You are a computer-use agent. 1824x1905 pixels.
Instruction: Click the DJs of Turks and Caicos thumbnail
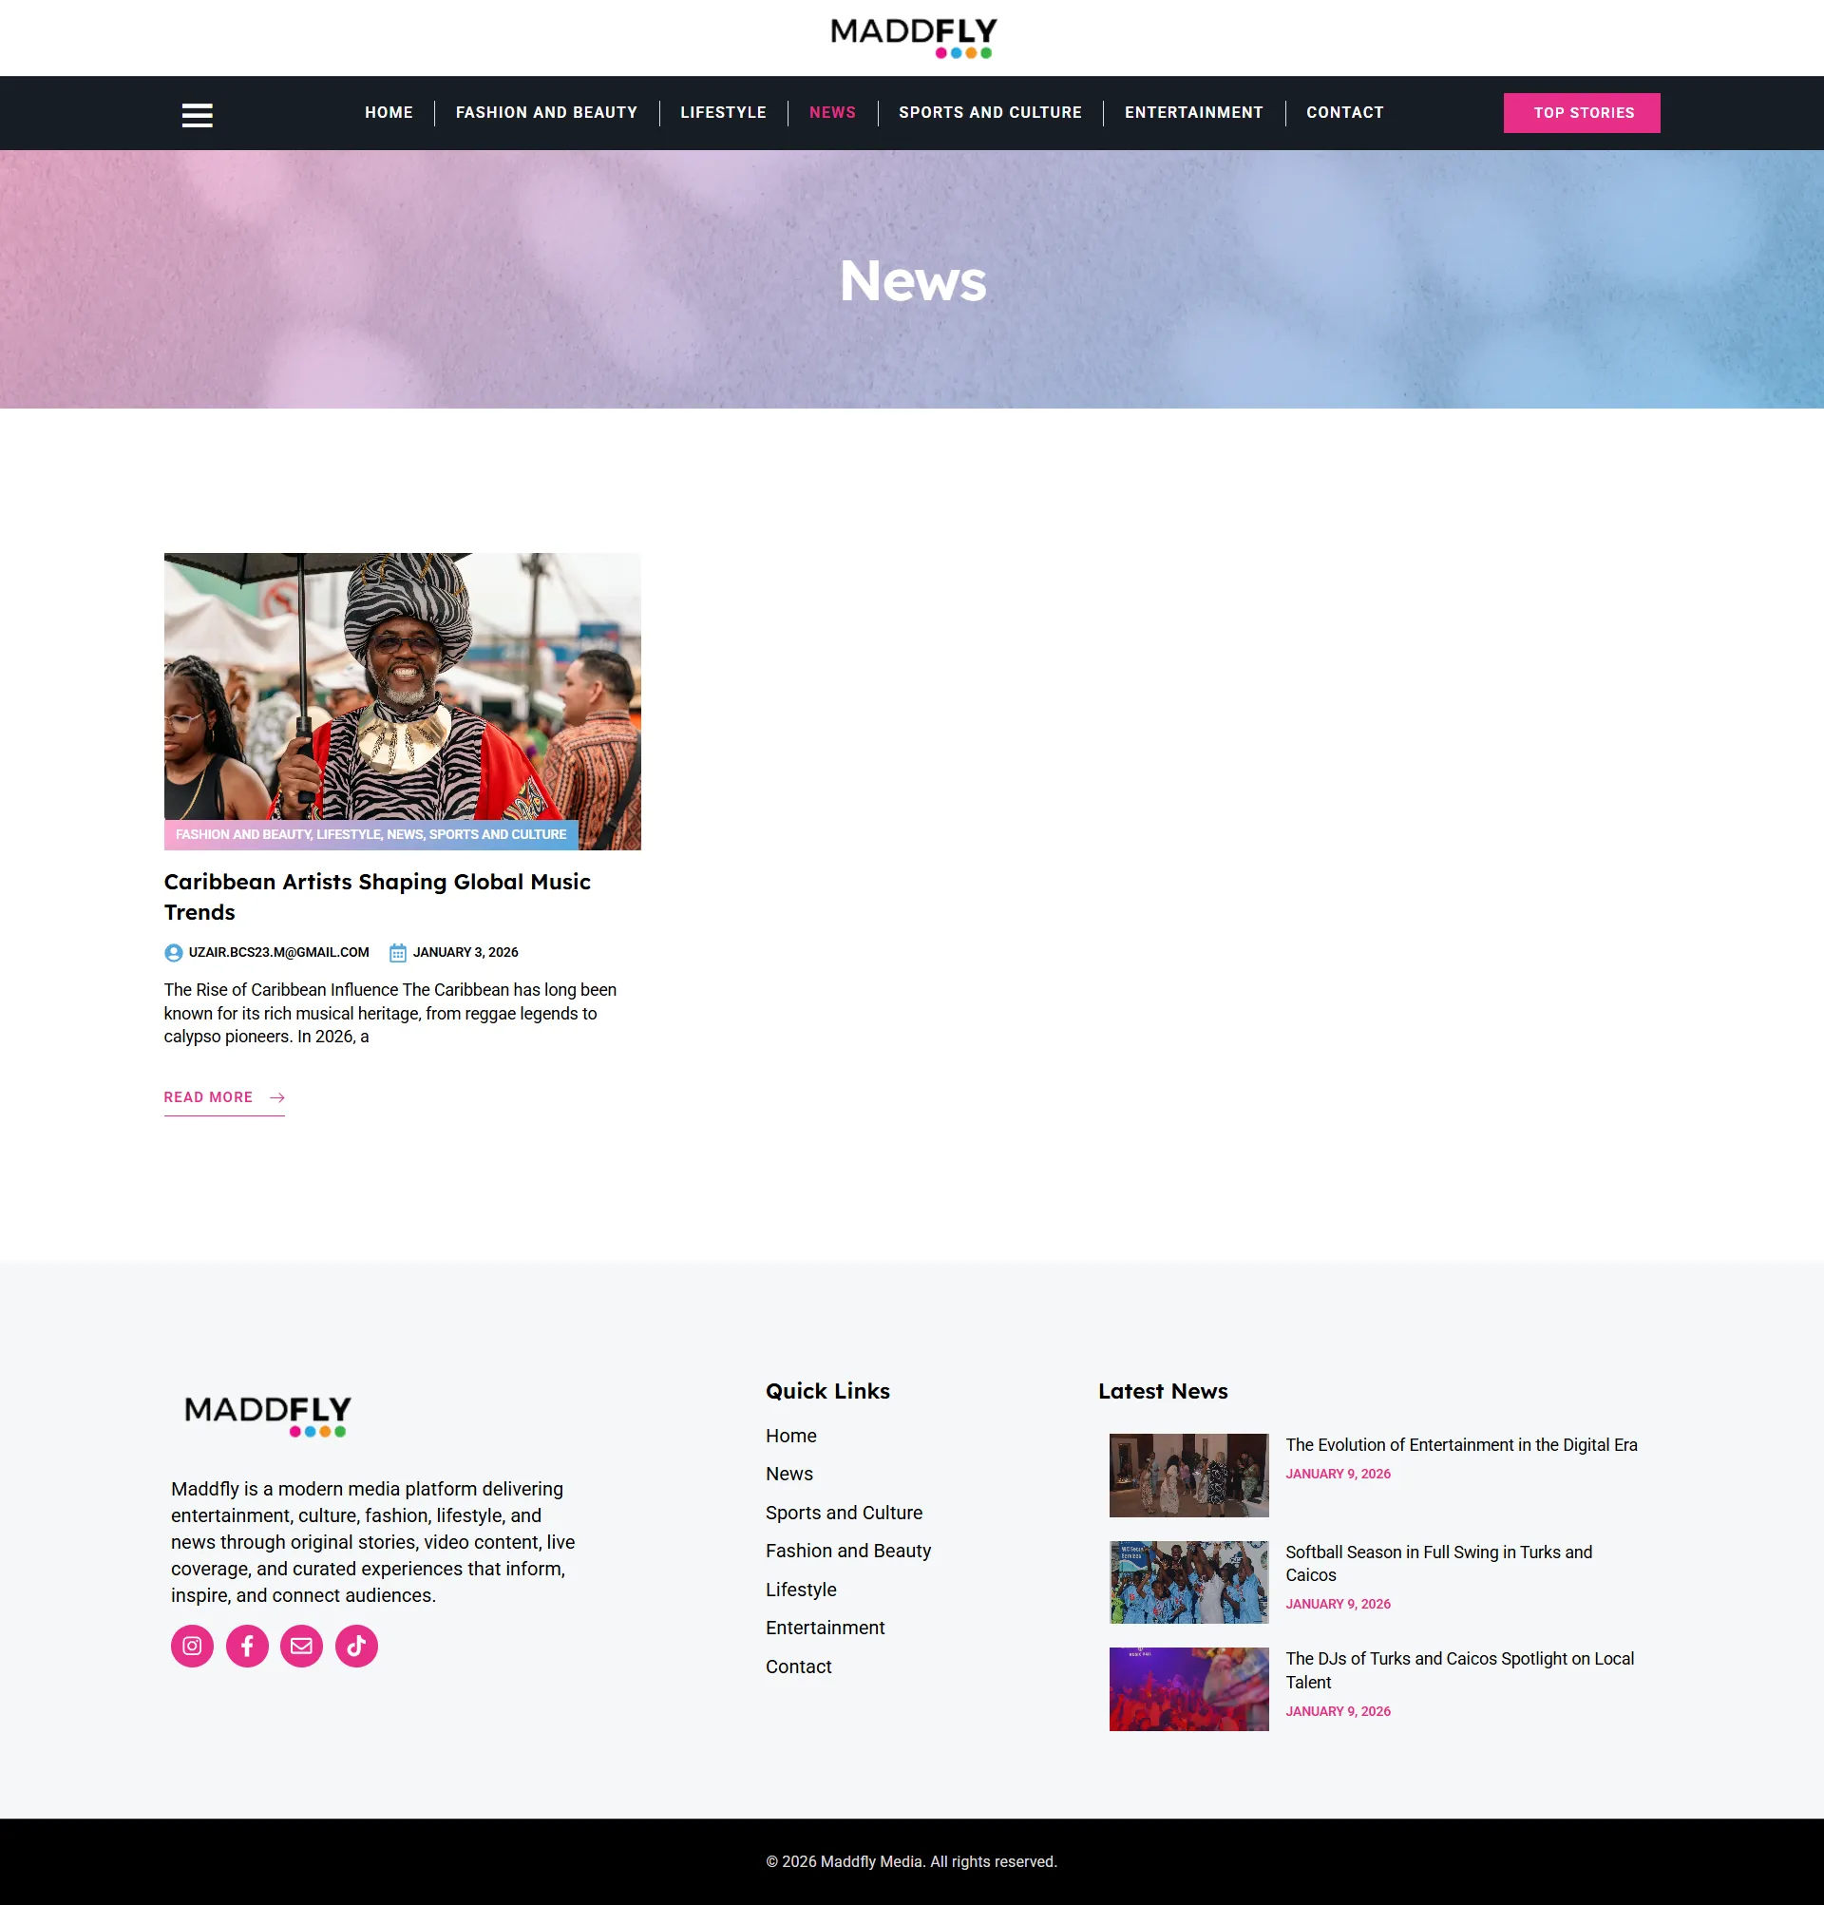coord(1188,1688)
